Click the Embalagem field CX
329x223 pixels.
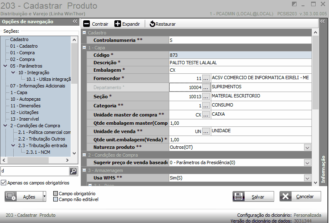[240, 70]
